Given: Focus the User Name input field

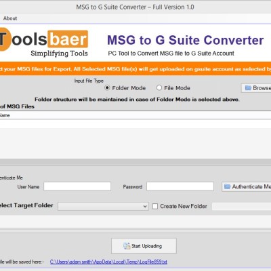Looking at the screenshot, I should coord(77,186).
